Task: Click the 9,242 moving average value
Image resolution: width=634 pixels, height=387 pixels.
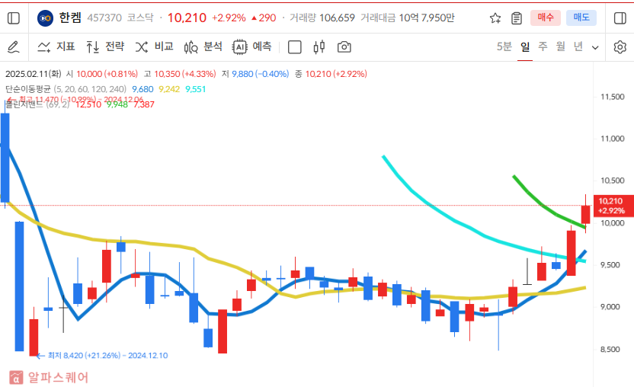Action: click(x=169, y=89)
